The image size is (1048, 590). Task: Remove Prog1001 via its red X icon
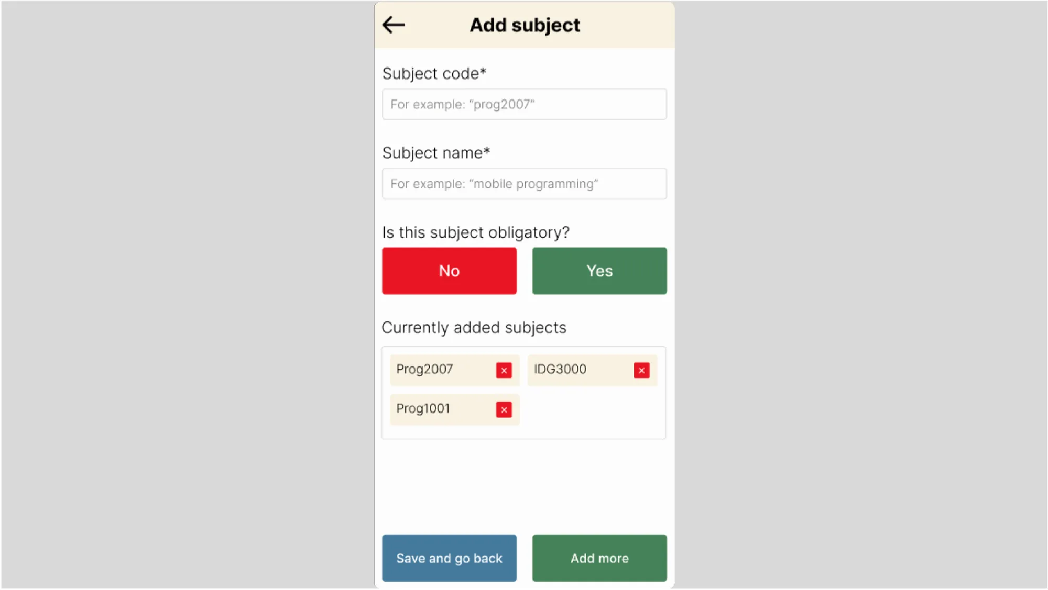click(504, 409)
